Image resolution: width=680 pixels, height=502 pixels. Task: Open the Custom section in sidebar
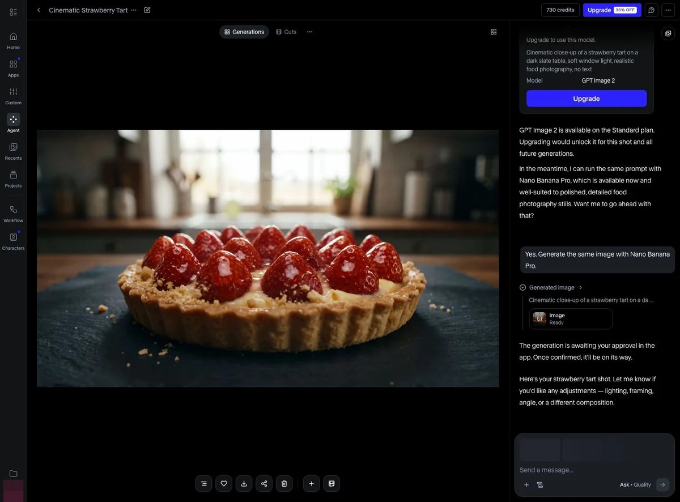coord(13,96)
